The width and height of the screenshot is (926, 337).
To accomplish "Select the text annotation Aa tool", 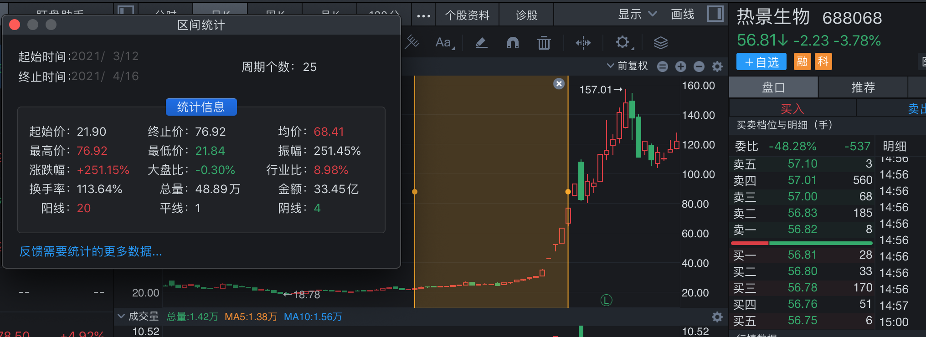I will tap(444, 43).
